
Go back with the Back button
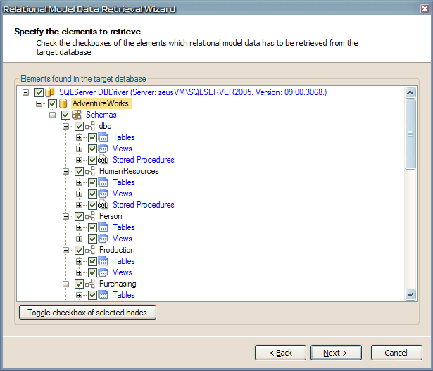click(280, 353)
